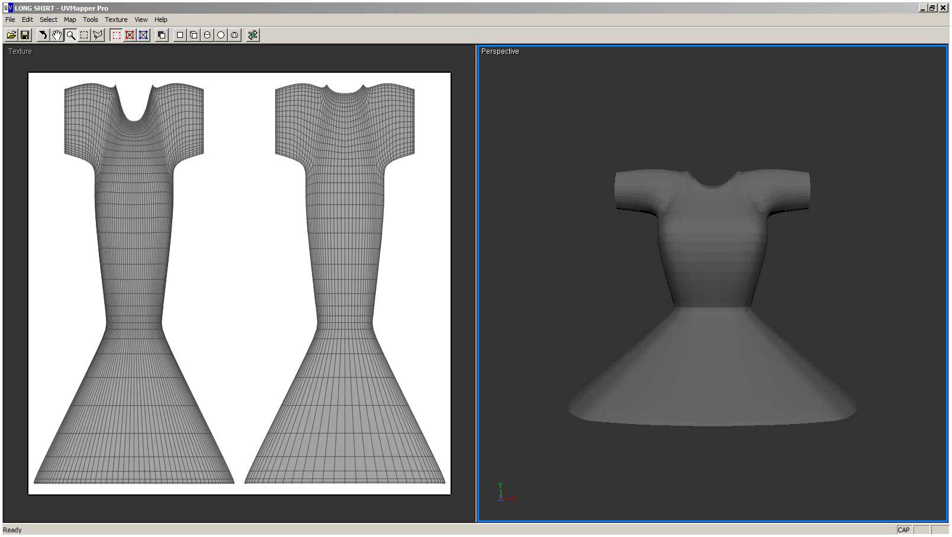Image resolution: width=952 pixels, height=537 pixels.
Task: Apply cylindrical mapping from the toolbar
Action: click(207, 35)
